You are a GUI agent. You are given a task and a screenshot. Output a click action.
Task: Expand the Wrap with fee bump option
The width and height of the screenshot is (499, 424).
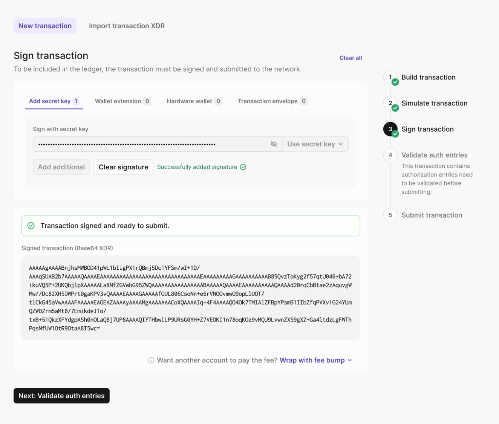pos(315,360)
